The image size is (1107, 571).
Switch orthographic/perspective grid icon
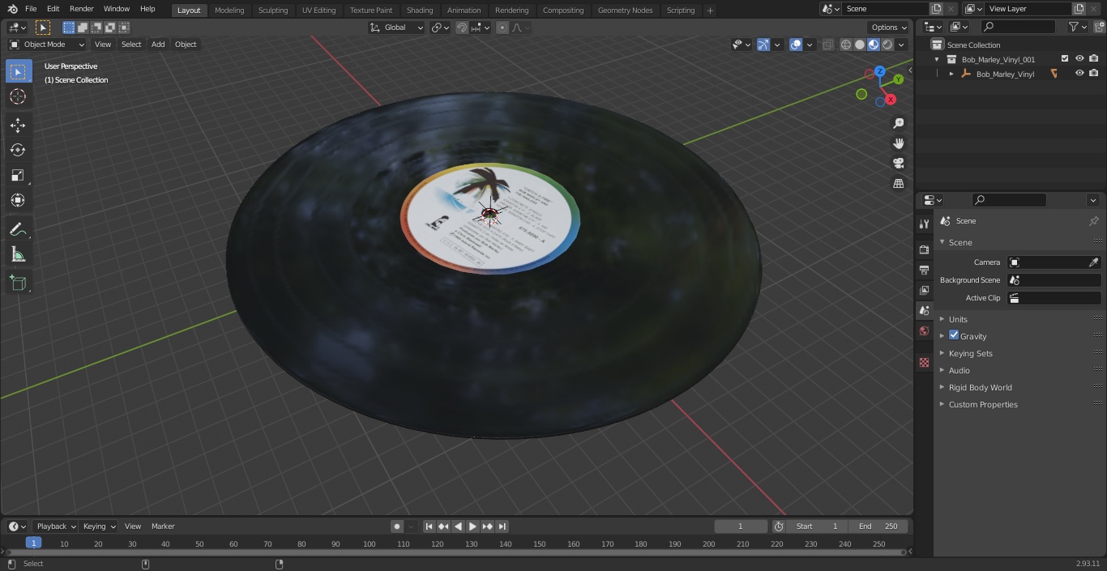point(899,183)
